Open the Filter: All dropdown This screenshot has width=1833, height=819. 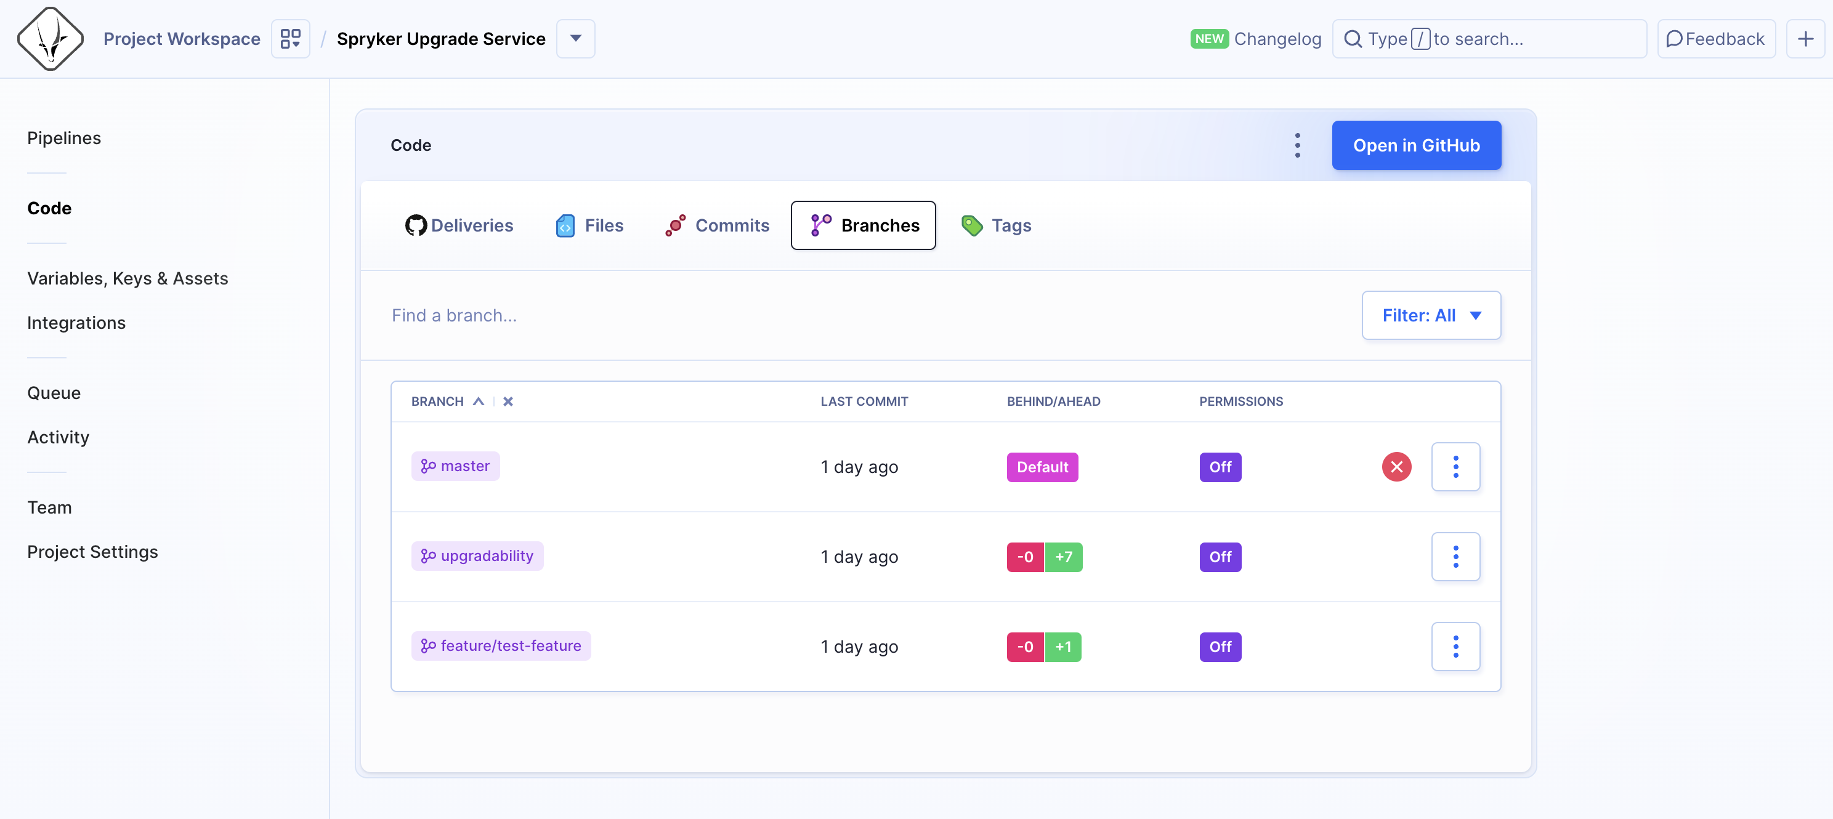pyautogui.click(x=1431, y=315)
